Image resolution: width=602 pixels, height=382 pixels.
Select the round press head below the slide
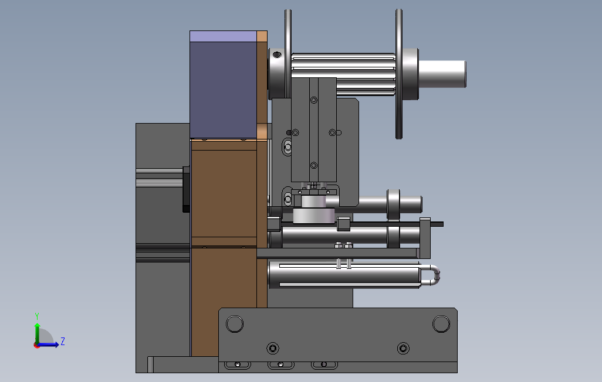click(x=314, y=216)
